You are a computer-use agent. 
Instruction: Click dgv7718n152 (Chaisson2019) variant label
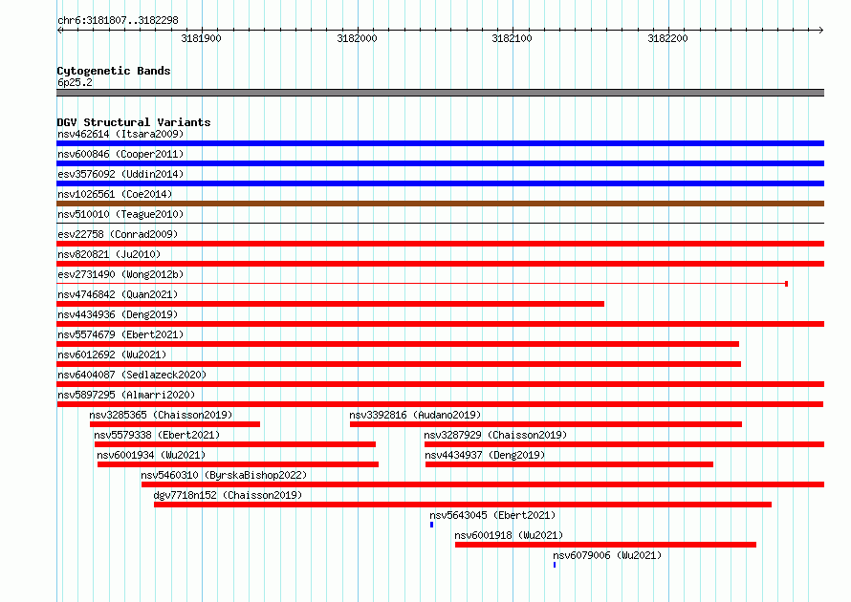click(x=228, y=495)
